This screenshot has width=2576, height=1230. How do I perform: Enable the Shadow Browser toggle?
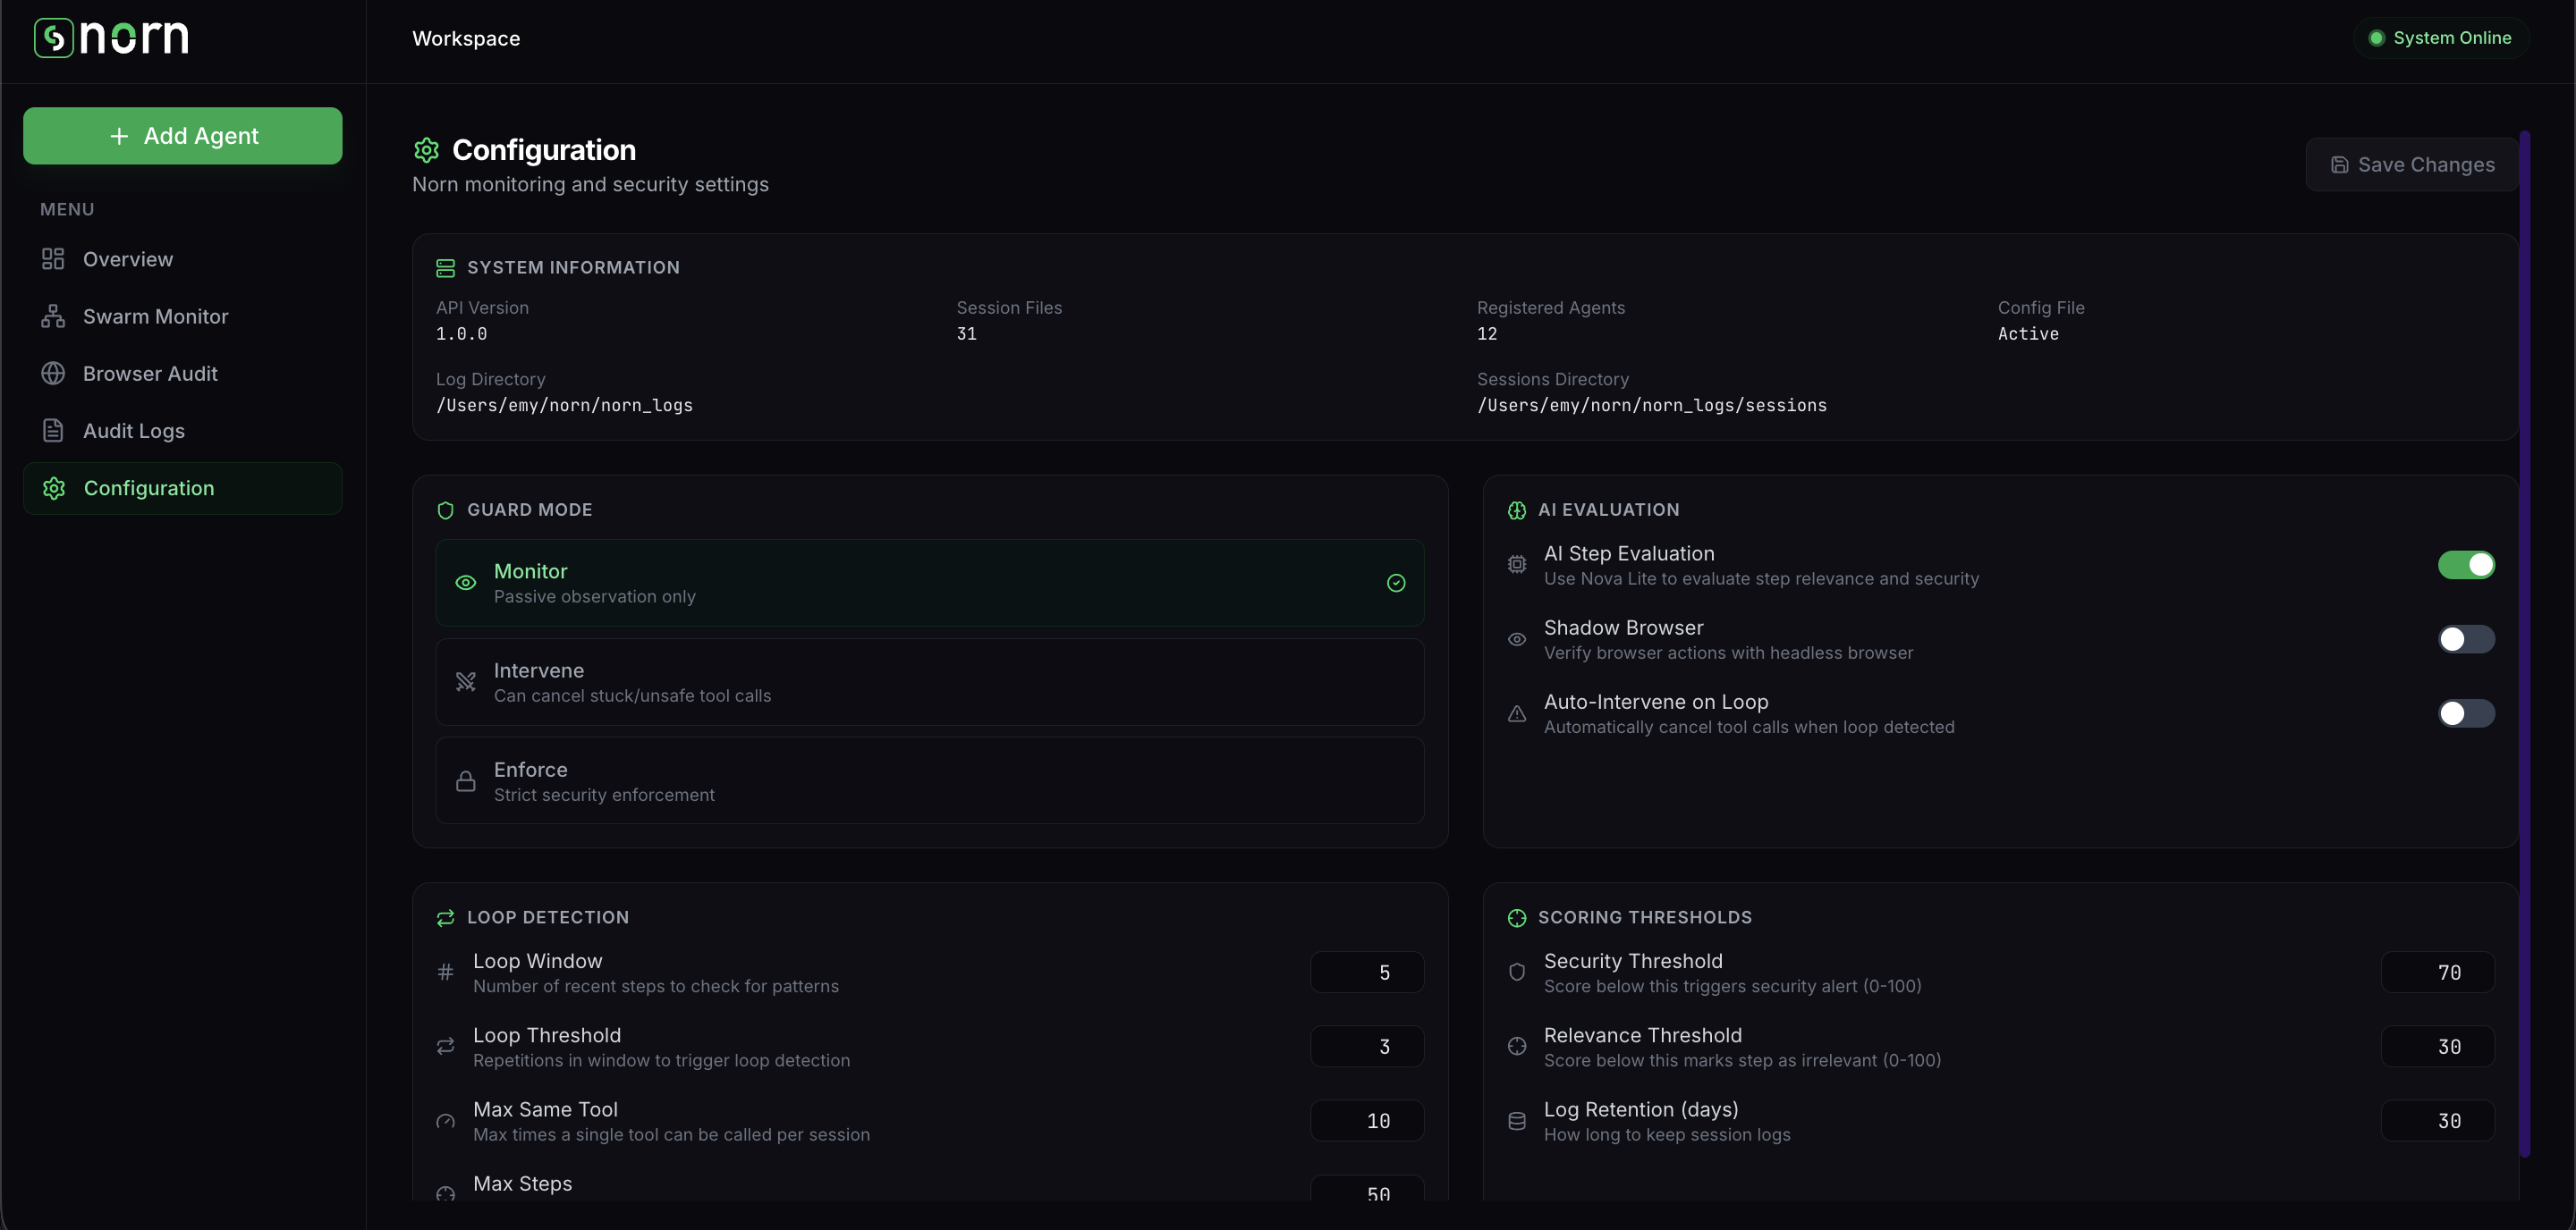point(2466,639)
